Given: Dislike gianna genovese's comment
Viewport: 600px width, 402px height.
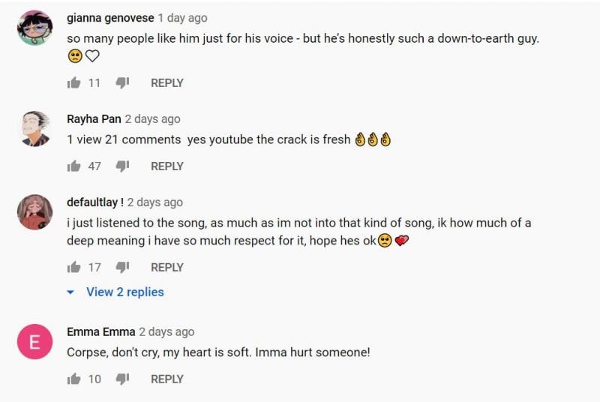Looking at the screenshot, I should pos(122,83).
